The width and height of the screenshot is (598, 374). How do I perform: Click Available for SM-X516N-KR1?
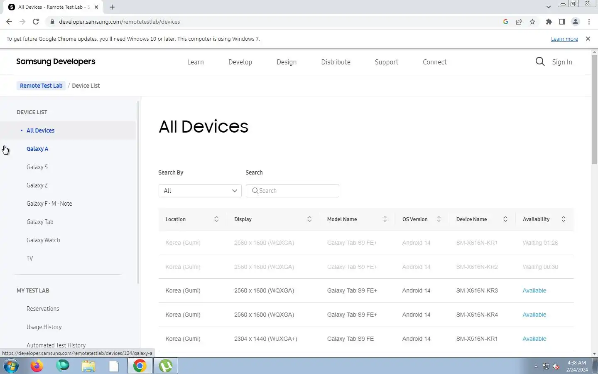pos(534,339)
